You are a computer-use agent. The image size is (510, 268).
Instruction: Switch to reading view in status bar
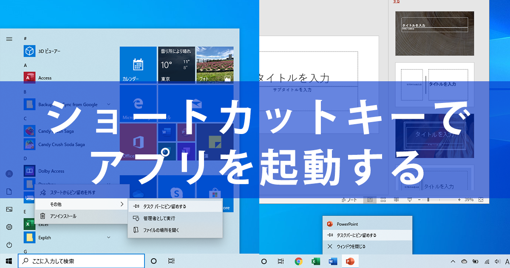pos(396,200)
